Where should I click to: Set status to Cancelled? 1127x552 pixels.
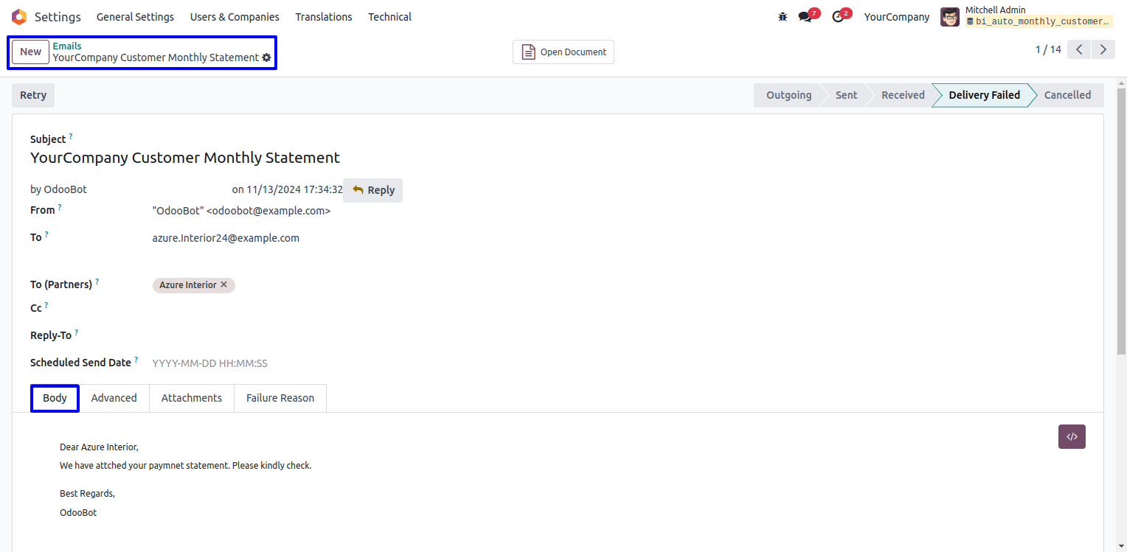pos(1067,95)
